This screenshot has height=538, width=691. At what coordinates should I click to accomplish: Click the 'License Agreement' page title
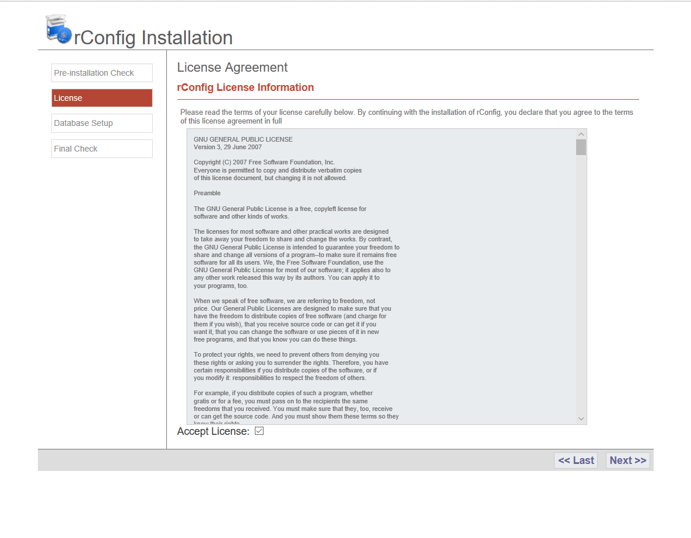(x=232, y=68)
